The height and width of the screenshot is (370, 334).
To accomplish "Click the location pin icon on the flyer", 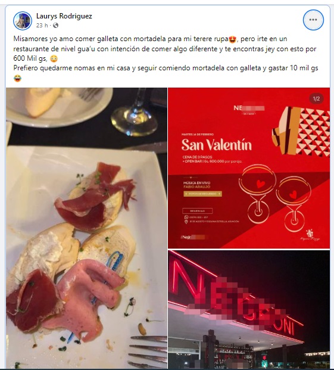I will 186,222.
